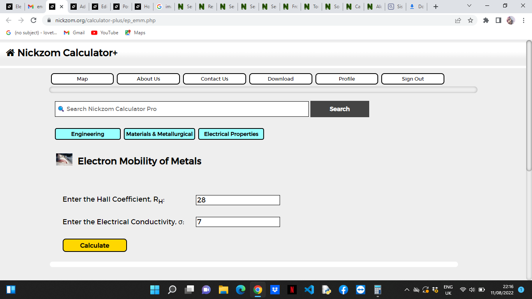Switch to the 'Sis' tab
Image resolution: width=532 pixels, height=299 pixels.
tap(396, 7)
